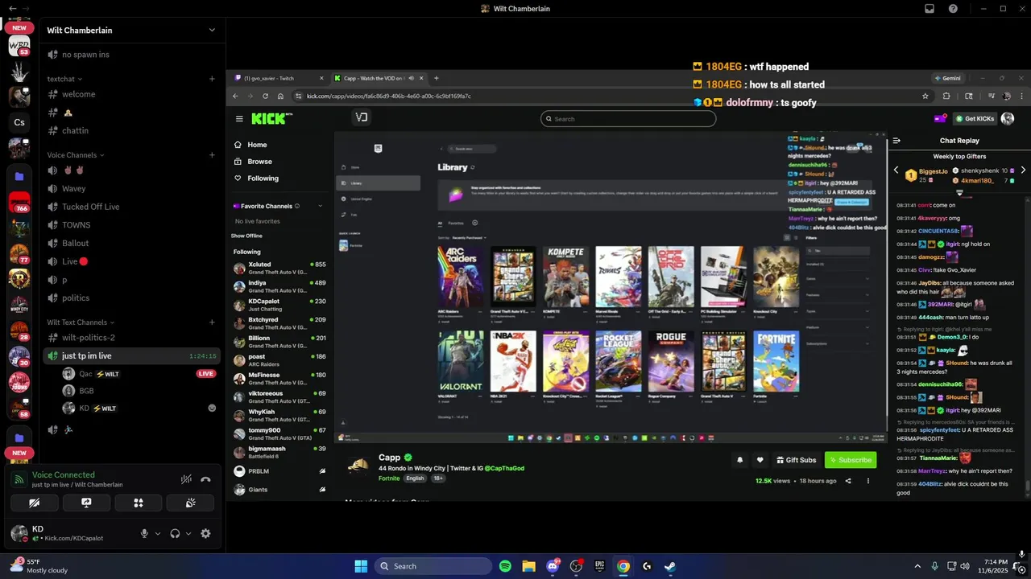Toggle Discord noise suppression icon
The height and width of the screenshot is (579, 1031).
pyautogui.click(x=186, y=479)
